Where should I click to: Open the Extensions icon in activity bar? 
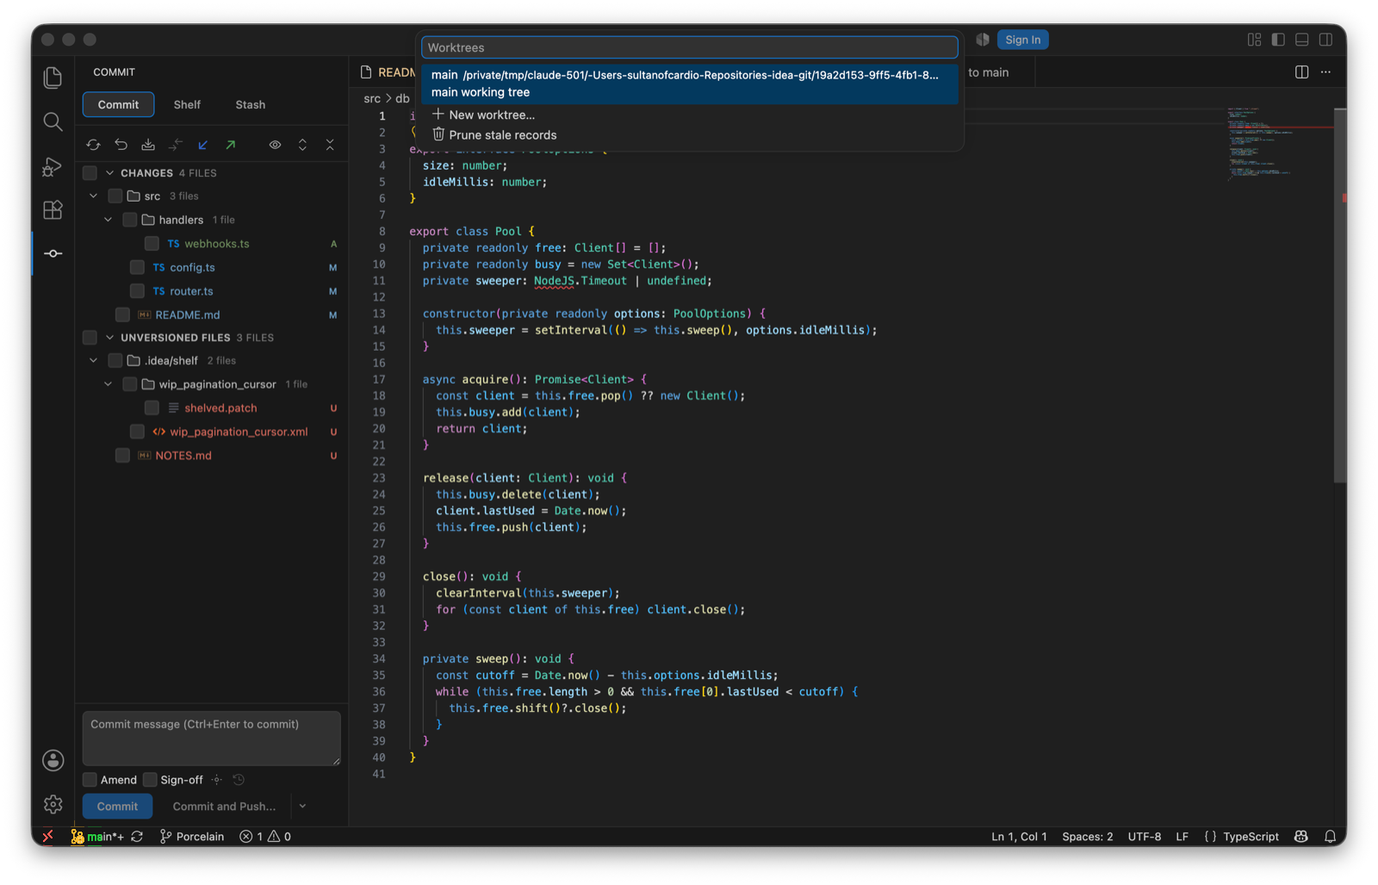tap(53, 210)
